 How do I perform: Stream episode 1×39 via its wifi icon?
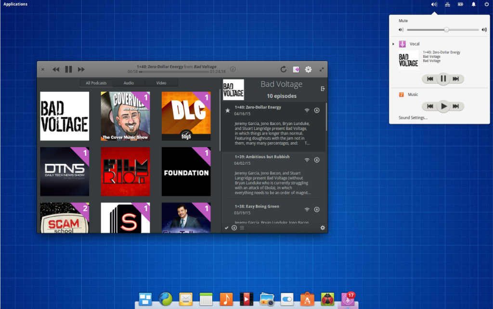(x=307, y=160)
